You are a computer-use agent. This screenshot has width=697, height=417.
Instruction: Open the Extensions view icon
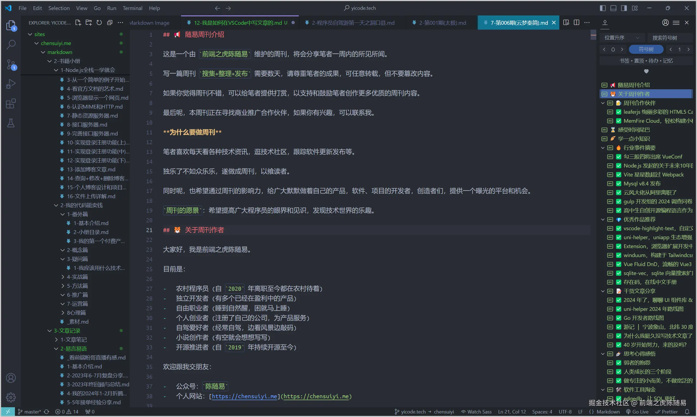click(x=11, y=103)
